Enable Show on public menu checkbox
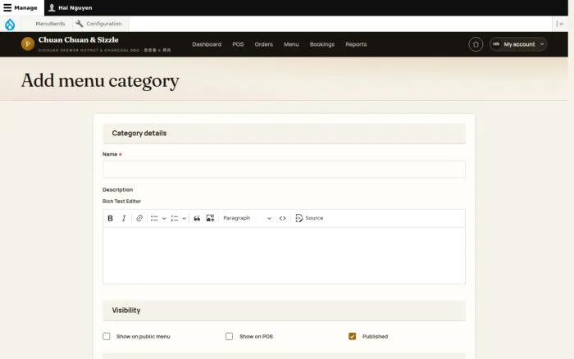This screenshot has width=574, height=359. 106,336
